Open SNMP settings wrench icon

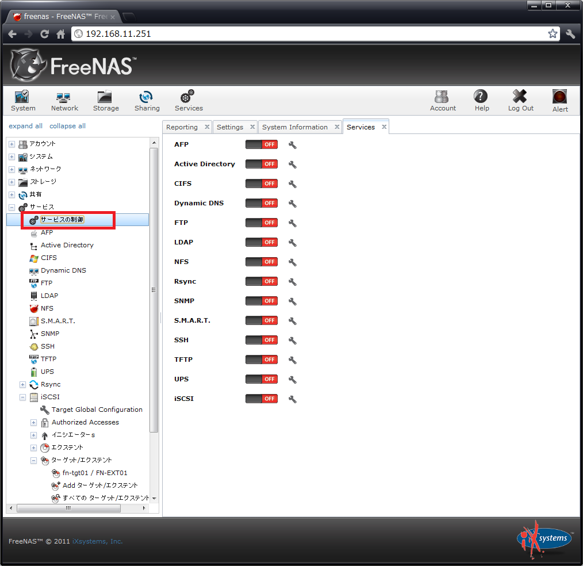pyautogui.click(x=293, y=301)
